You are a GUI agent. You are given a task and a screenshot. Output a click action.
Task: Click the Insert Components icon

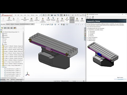pyautogui.click(x=9, y=19)
